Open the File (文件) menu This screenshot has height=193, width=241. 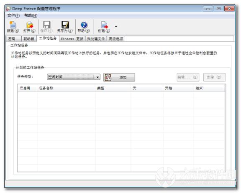point(13,15)
